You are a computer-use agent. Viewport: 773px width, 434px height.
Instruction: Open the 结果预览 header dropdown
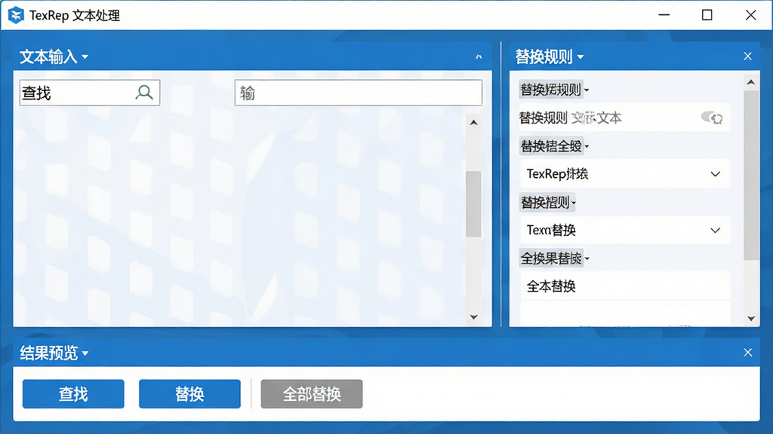pyautogui.click(x=85, y=353)
